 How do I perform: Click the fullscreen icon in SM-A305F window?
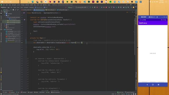coord(155,17)
